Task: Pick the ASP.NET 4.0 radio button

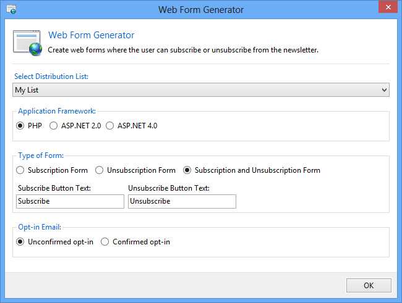Action: [x=111, y=126]
